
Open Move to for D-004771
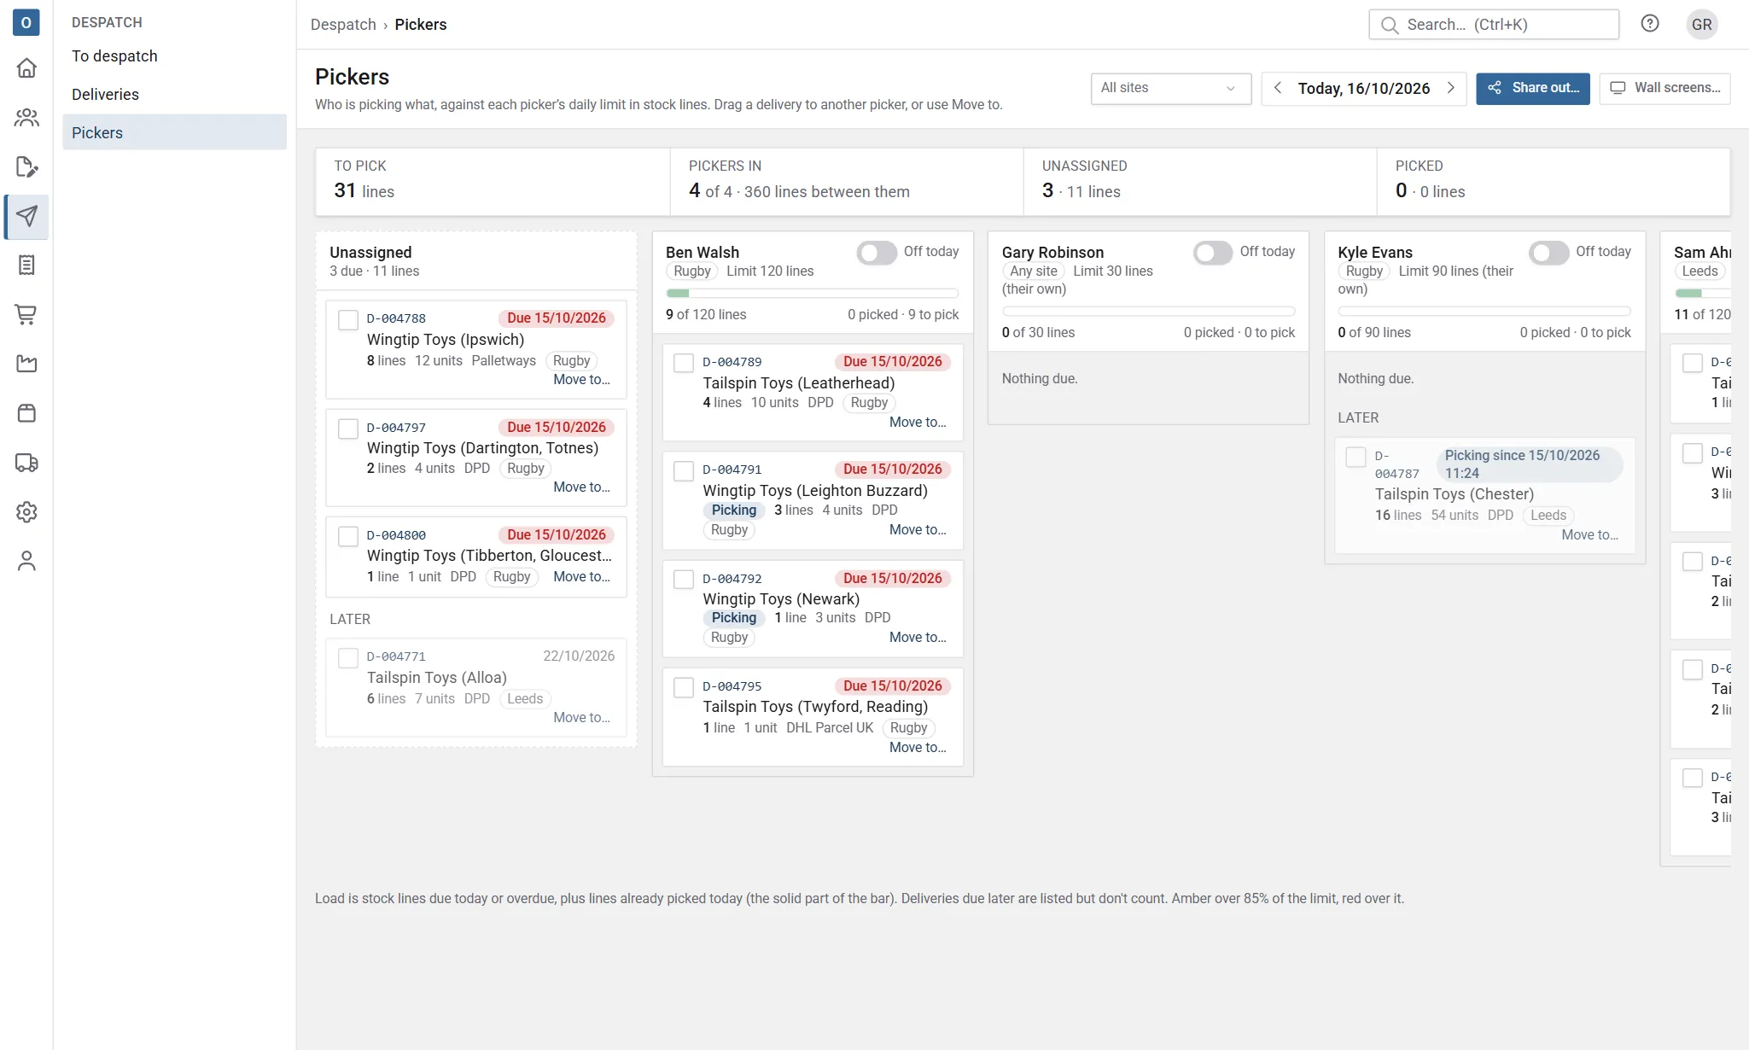[x=581, y=718]
